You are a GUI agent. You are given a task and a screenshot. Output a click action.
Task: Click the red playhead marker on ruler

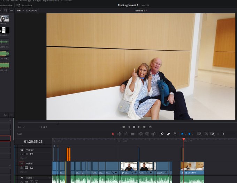184,139
